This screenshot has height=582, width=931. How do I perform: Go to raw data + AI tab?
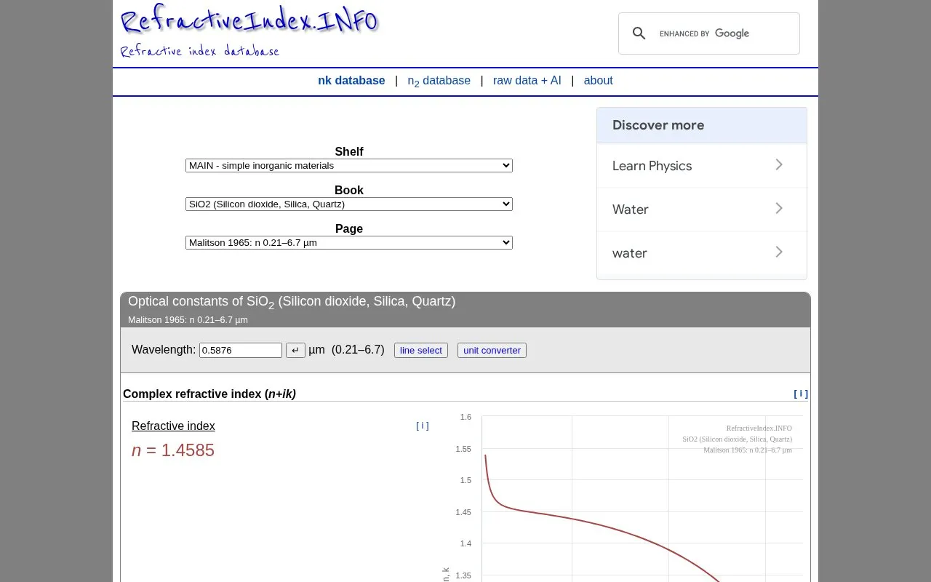pyautogui.click(x=527, y=81)
